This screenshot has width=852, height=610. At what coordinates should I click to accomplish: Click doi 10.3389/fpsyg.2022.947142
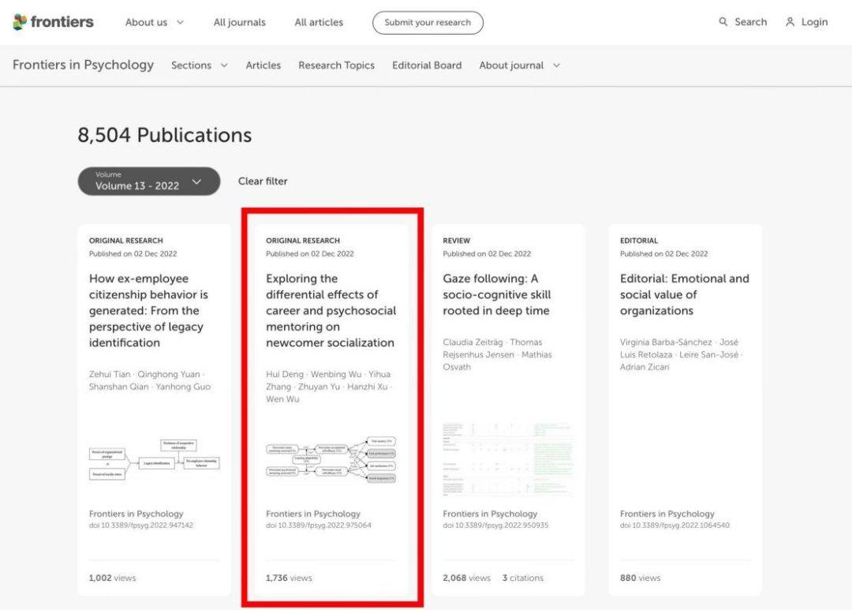[x=141, y=526]
